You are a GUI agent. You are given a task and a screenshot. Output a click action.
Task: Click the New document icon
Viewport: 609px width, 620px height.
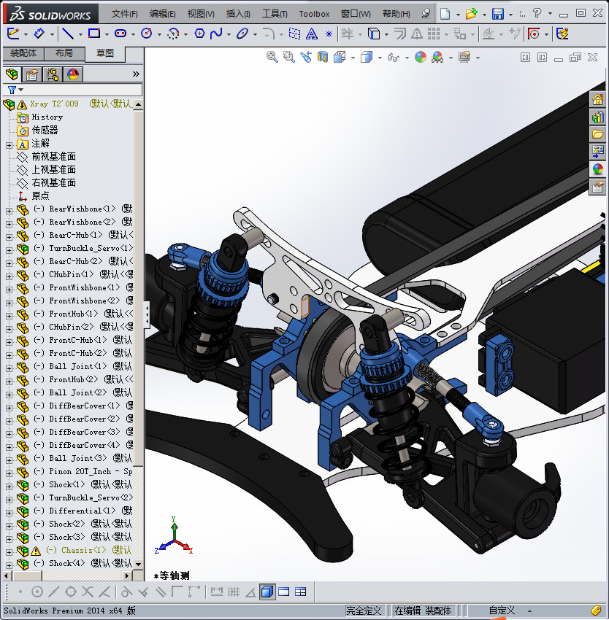tap(445, 14)
